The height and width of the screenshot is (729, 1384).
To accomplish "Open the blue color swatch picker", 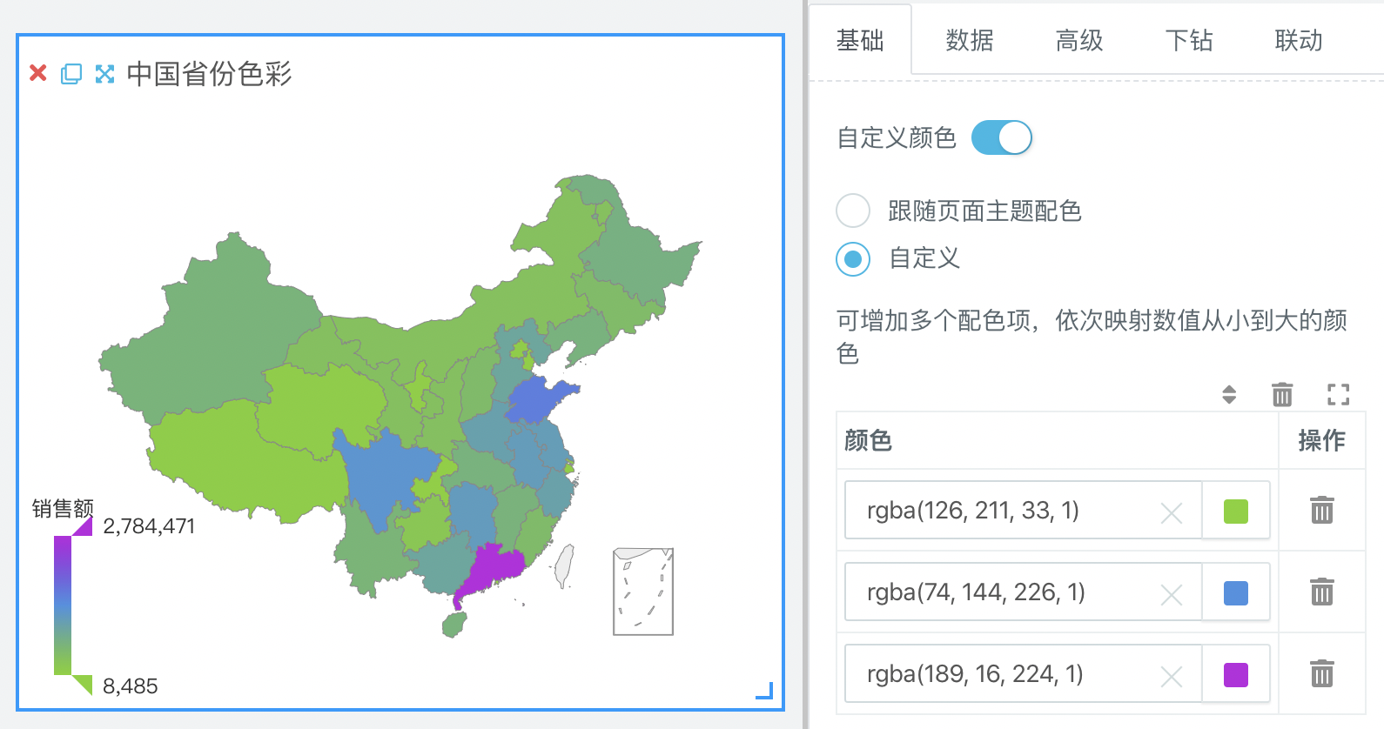I will point(1236,592).
